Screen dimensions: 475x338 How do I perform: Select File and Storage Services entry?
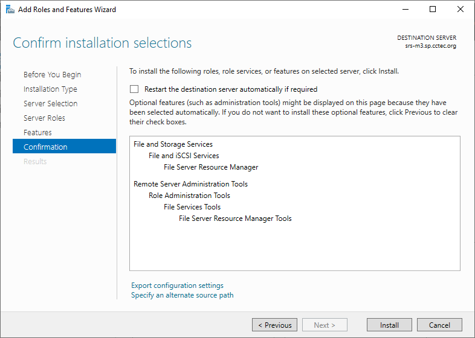pos(173,144)
